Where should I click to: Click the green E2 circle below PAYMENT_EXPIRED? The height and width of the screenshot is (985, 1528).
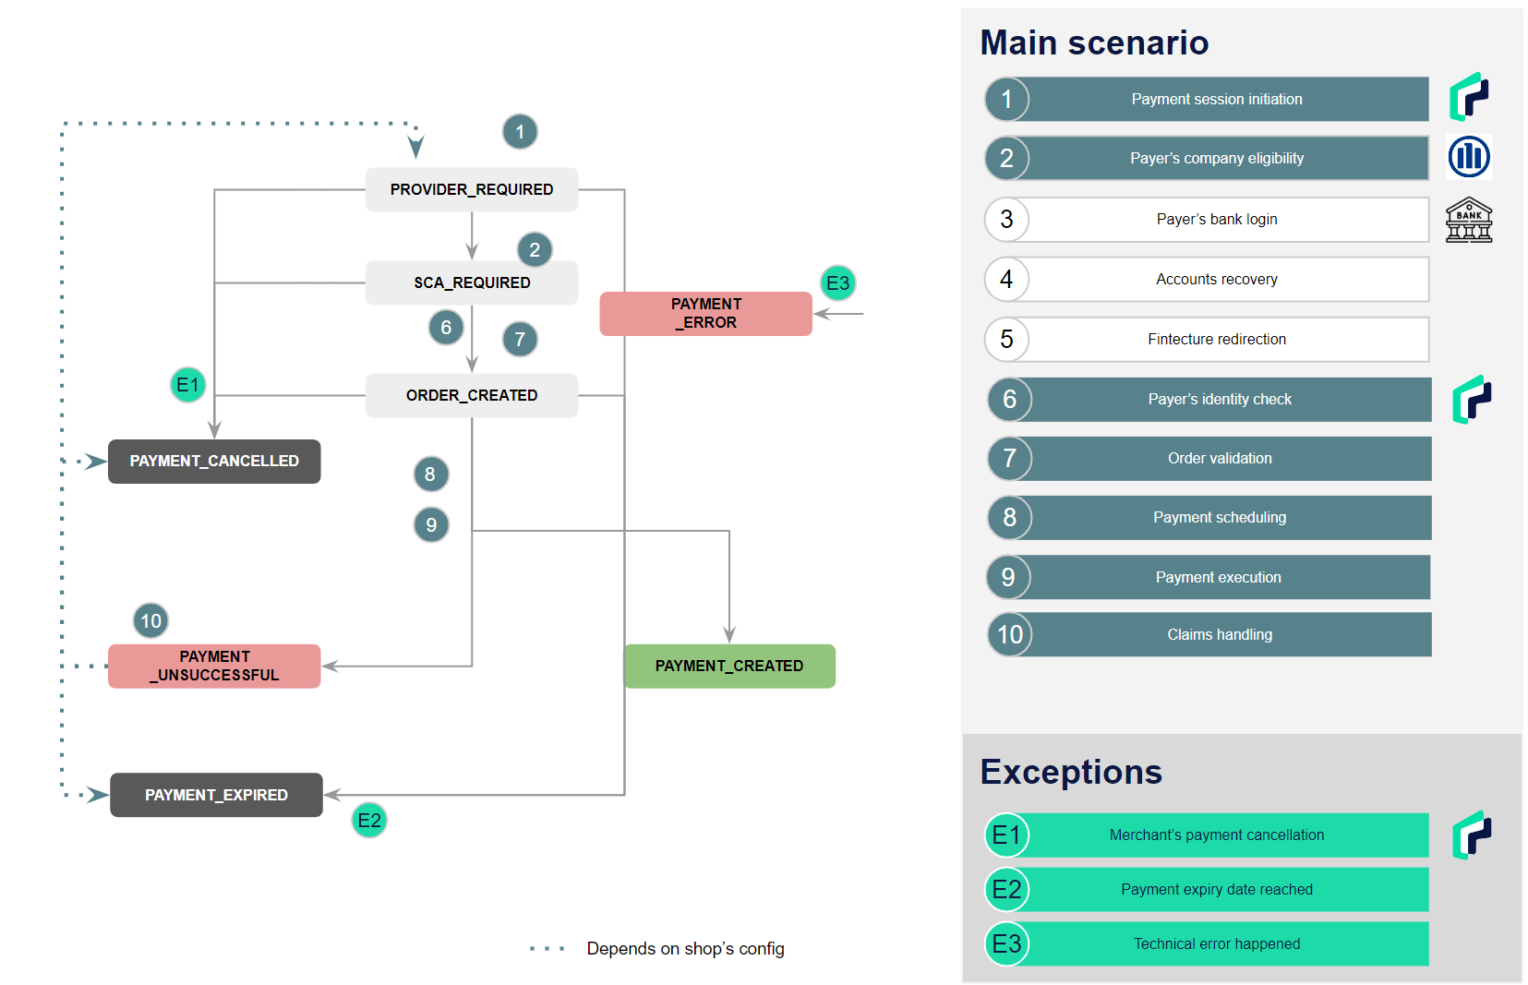pyautogui.click(x=369, y=820)
